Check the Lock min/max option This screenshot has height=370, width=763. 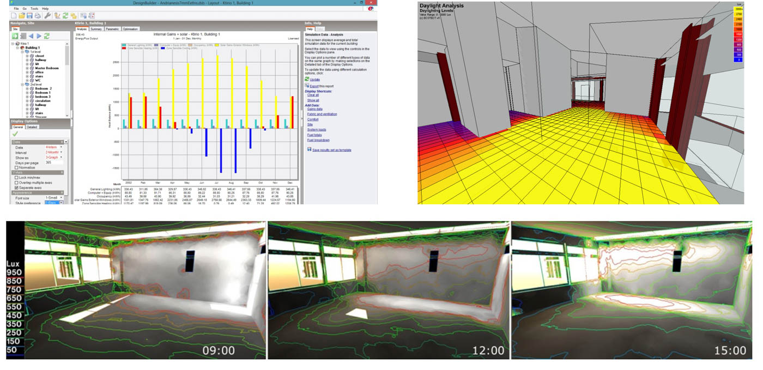click(x=16, y=178)
